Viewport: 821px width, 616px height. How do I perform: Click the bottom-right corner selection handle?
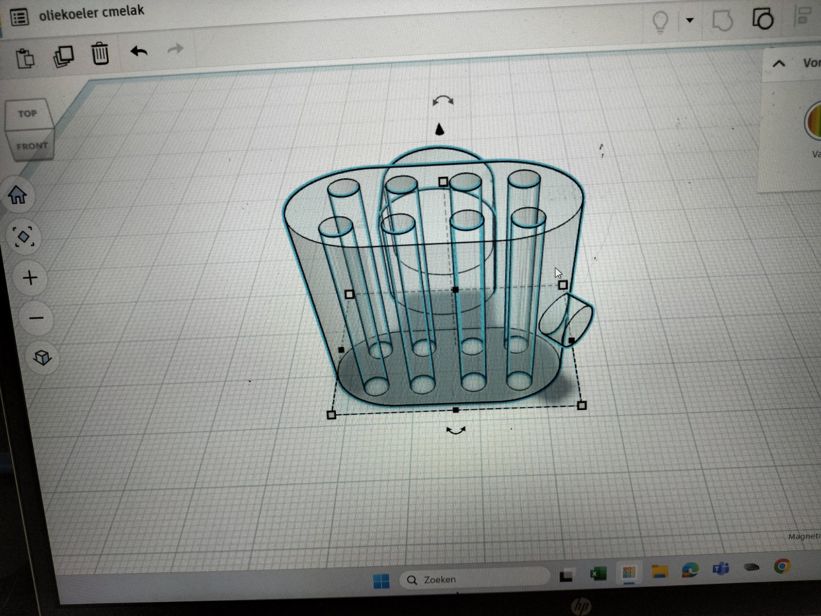point(581,406)
